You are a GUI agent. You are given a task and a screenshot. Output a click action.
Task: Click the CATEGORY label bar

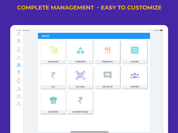pyautogui.click(x=80, y=62)
